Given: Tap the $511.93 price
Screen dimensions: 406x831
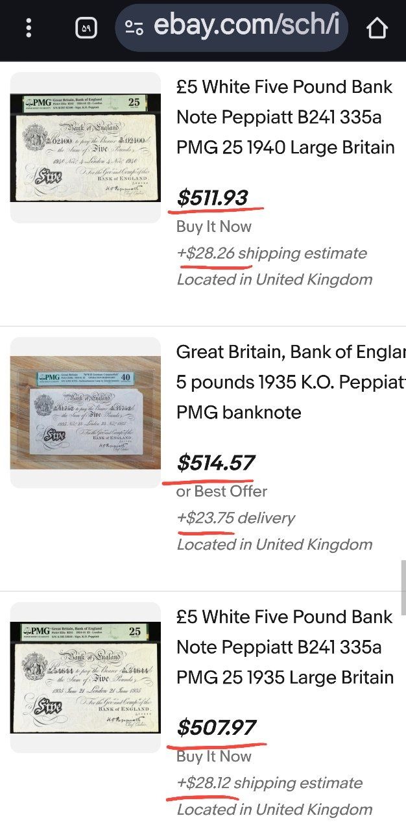Looking at the screenshot, I should (x=212, y=198).
